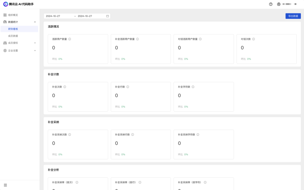Click info icon beside 补全采纳字符数

(x=198, y=135)
